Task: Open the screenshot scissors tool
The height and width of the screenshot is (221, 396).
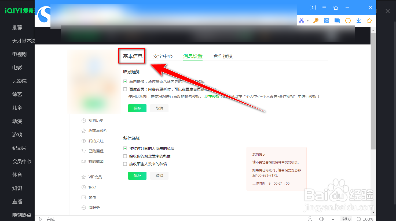Action: tap(302, 21)
